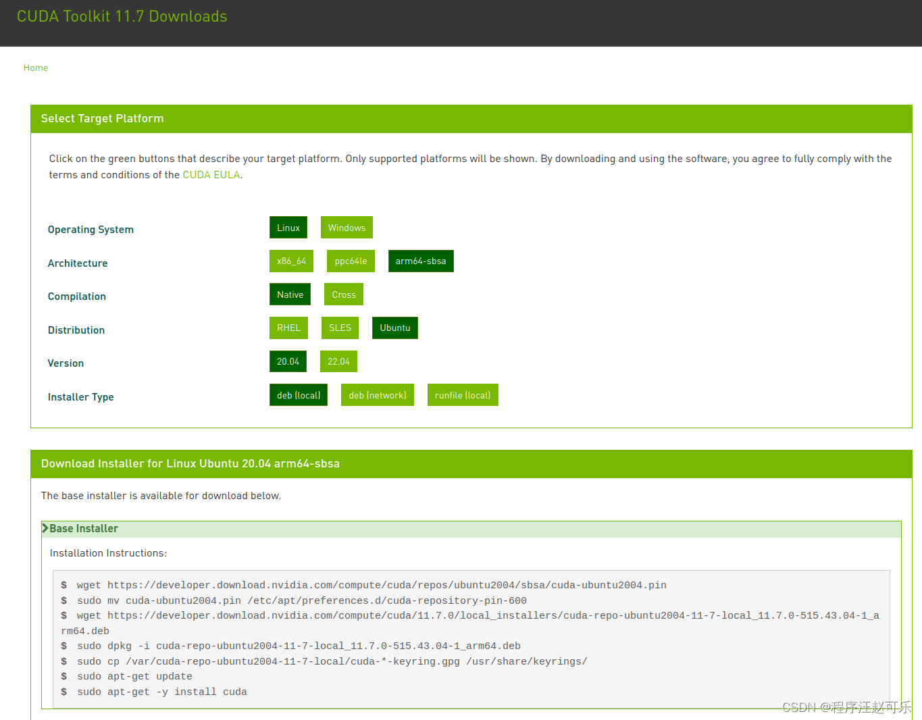Choose arm64-sbsa architecture
922x720 pixels.
[x=421, y=261]
